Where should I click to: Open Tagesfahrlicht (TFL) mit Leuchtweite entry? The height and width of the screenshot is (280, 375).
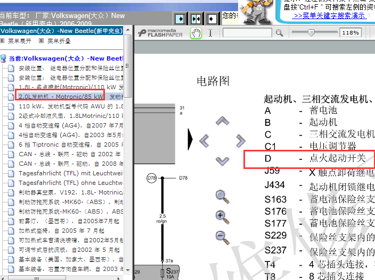point(71,173)
